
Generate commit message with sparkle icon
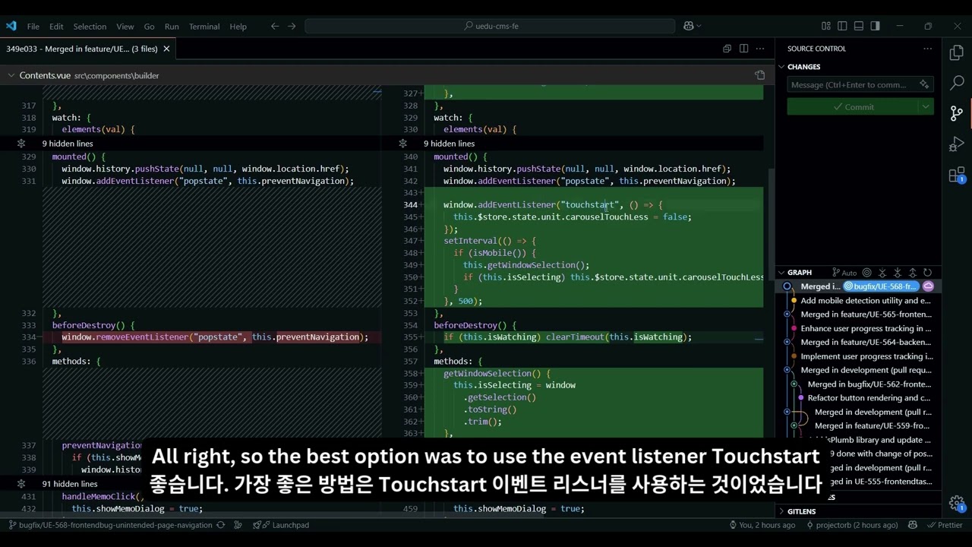coord(924,84)
